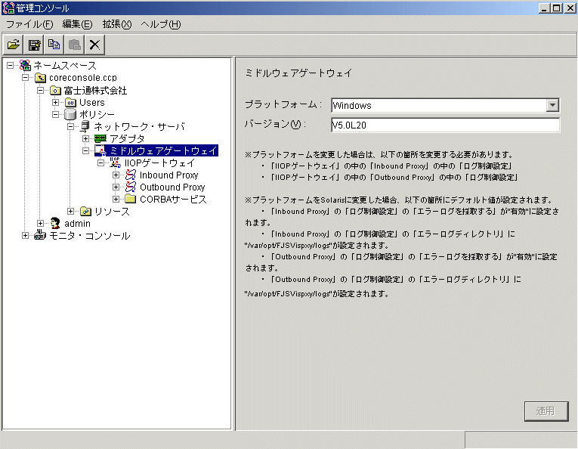Expand the CORBAサービス node
The image size is (578, 449).
116,199
